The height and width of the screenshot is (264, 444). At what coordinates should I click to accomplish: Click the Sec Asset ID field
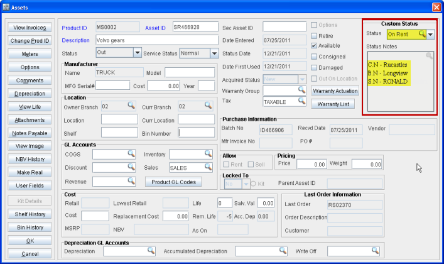point(284,27)
